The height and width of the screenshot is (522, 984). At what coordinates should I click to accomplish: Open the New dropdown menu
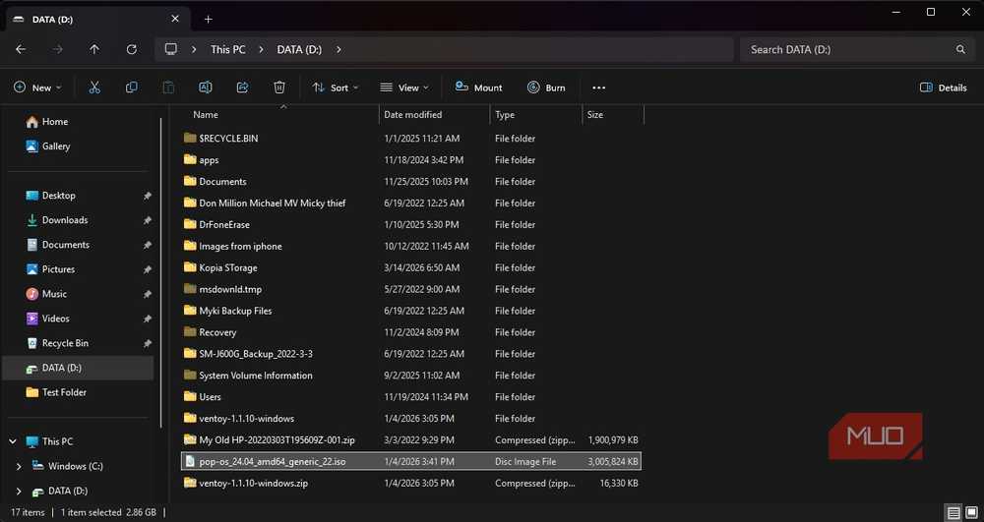pyautogui.click(x=37, y=87)
